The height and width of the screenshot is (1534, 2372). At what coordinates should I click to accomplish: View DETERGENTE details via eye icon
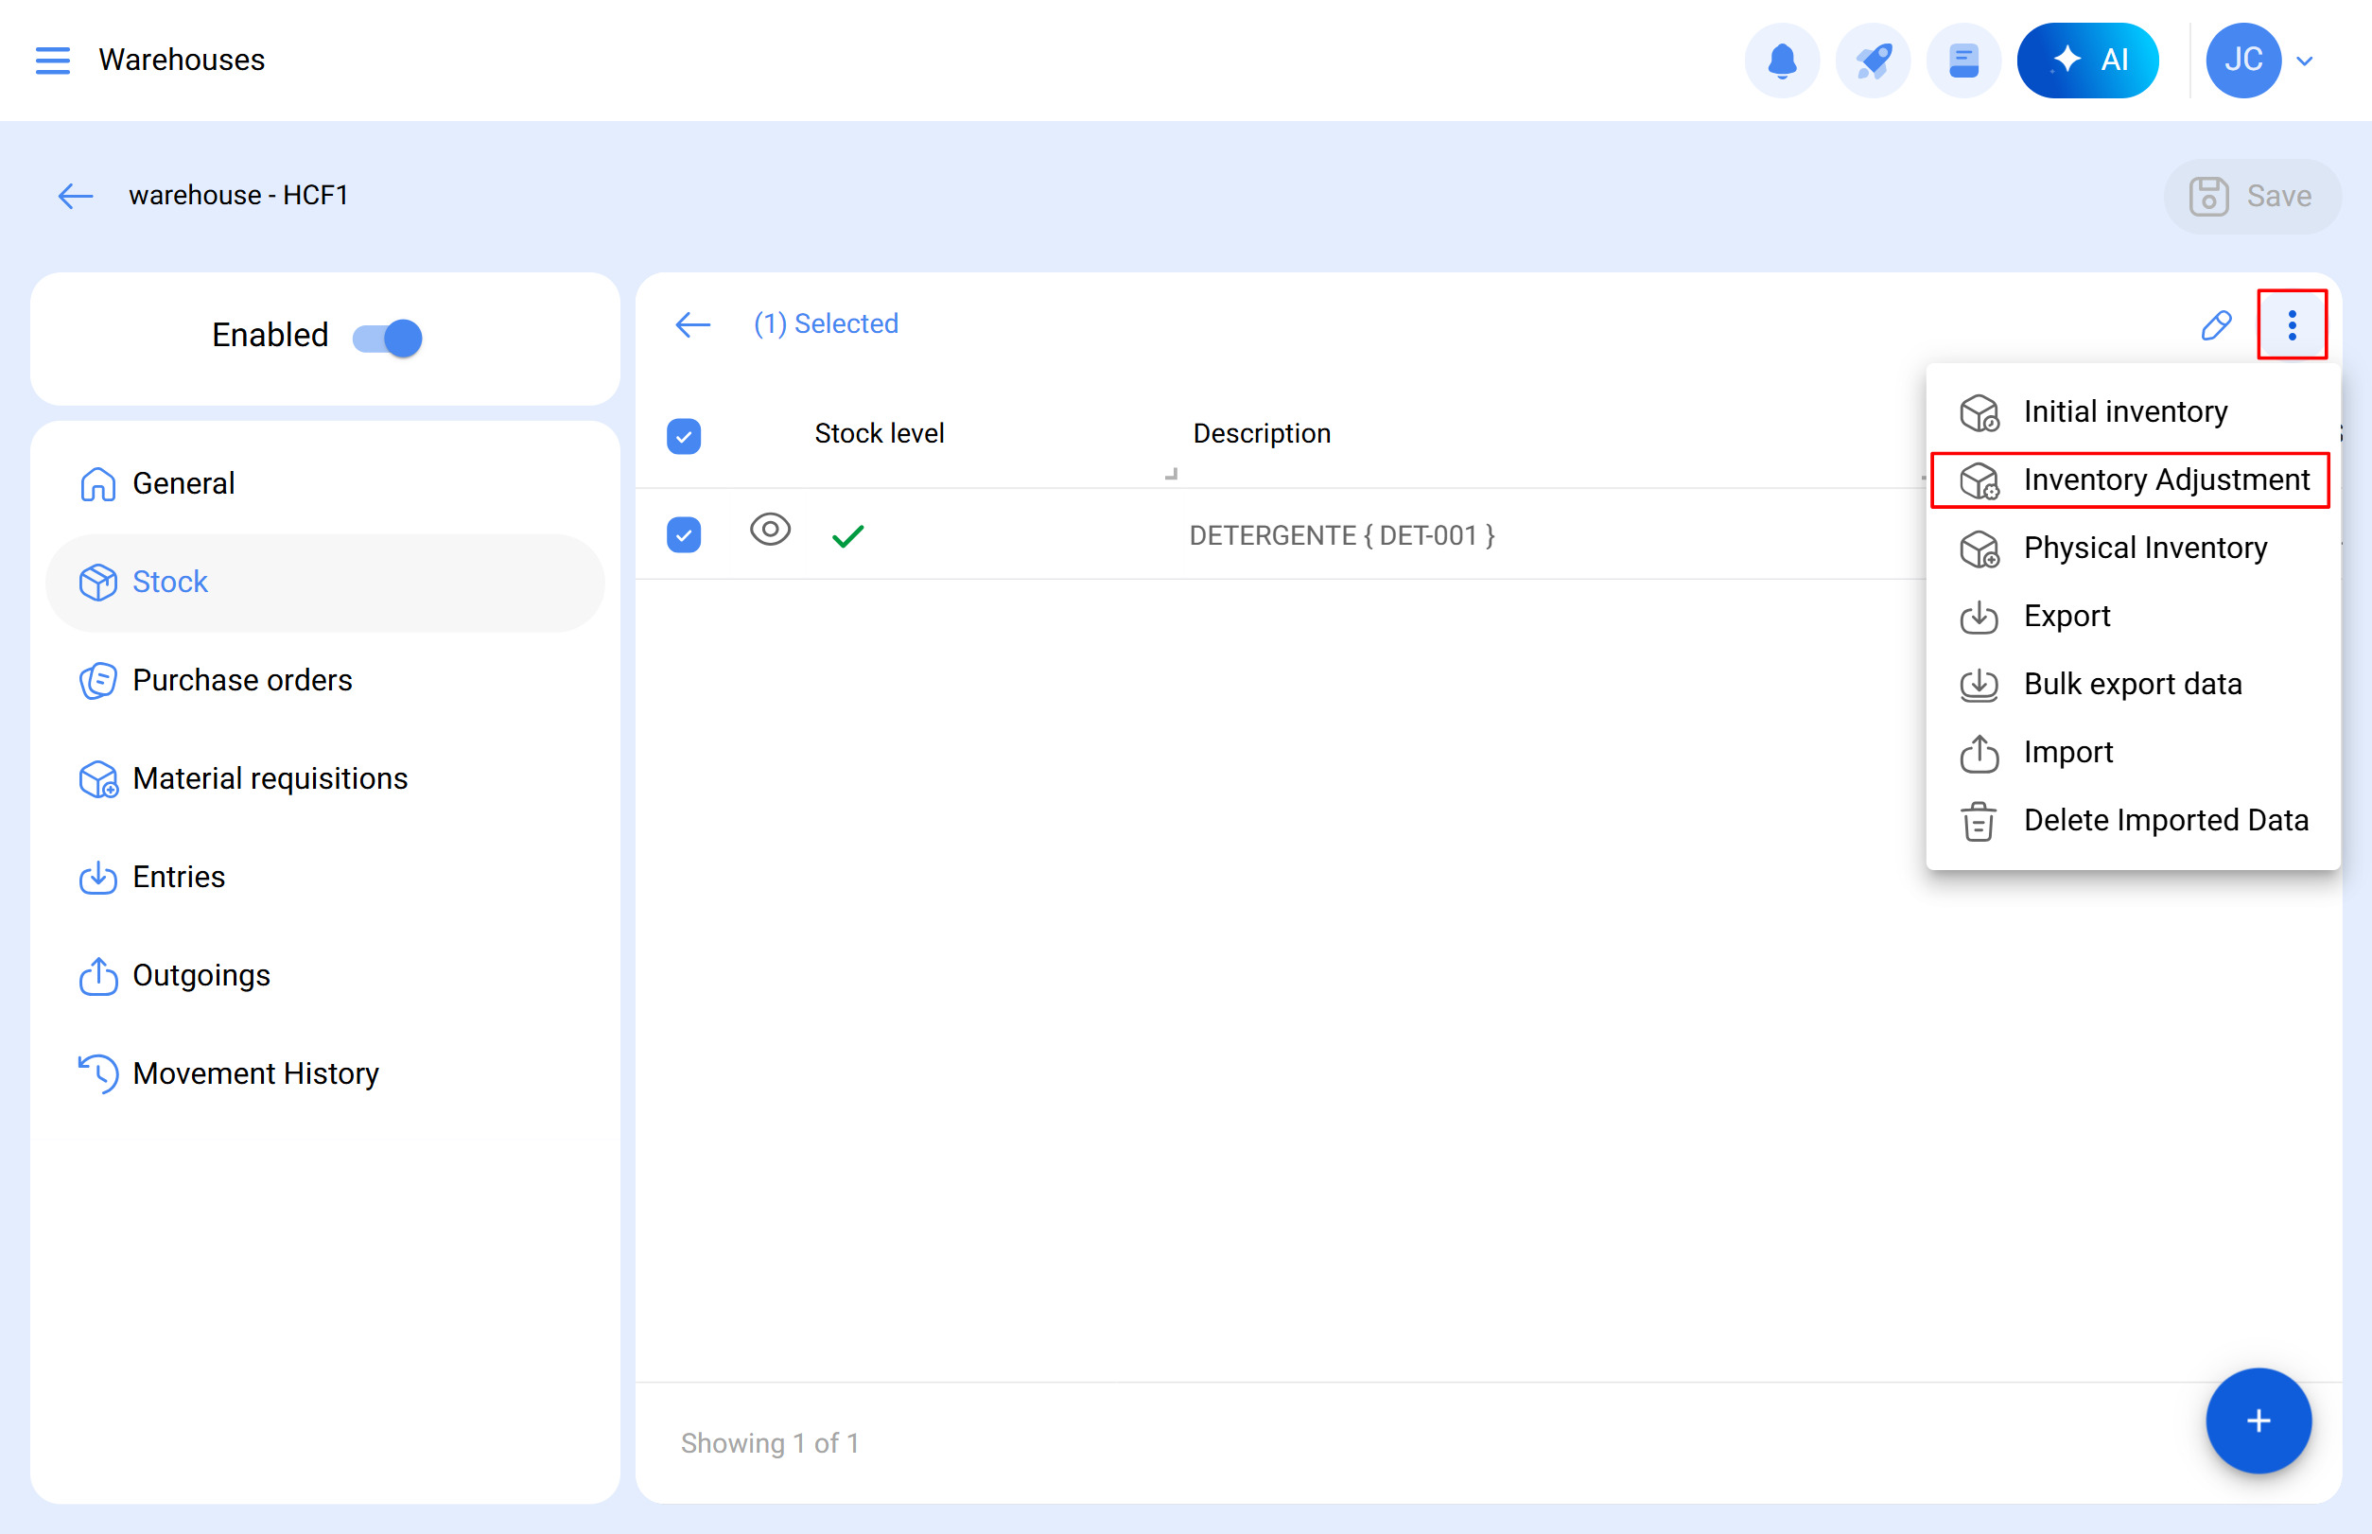[x=770, y=529]
